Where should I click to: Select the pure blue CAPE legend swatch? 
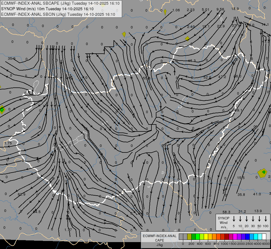click(x=247, y=237)
